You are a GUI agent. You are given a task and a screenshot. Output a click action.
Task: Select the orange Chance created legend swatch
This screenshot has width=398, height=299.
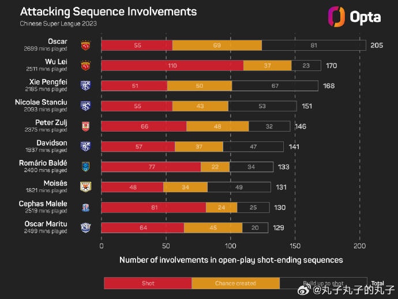point(235,283)
